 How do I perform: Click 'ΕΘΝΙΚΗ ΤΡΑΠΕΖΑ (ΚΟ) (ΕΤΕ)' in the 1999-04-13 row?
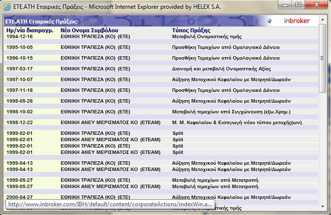pyautogui.click(x=95, y=163)
